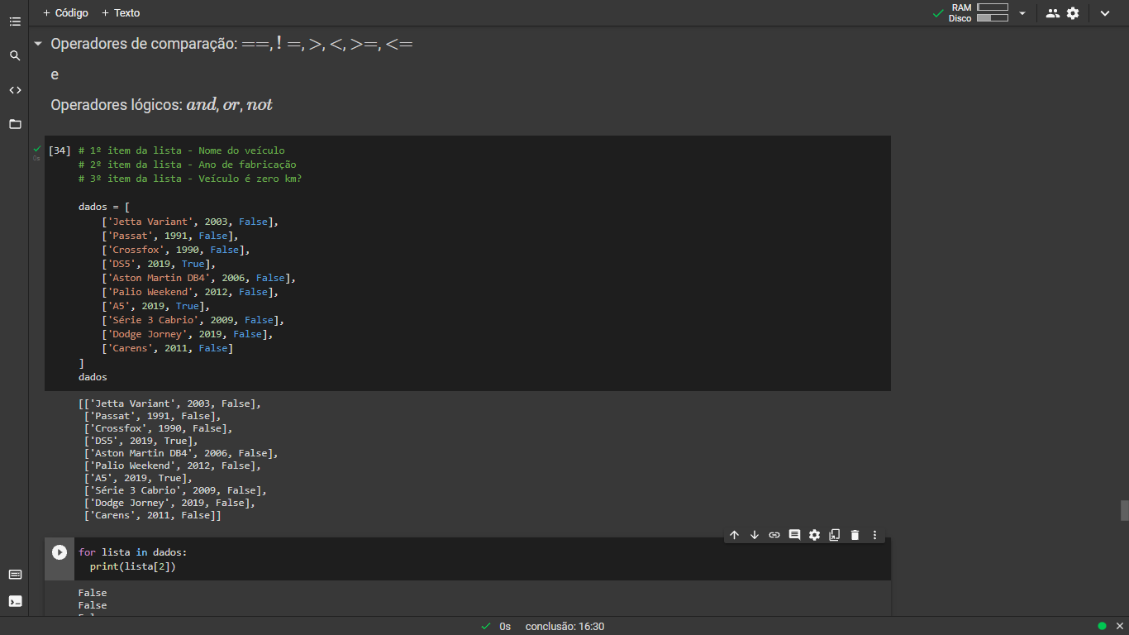Click comment 1º item da lista

click(x=181, y=150)
